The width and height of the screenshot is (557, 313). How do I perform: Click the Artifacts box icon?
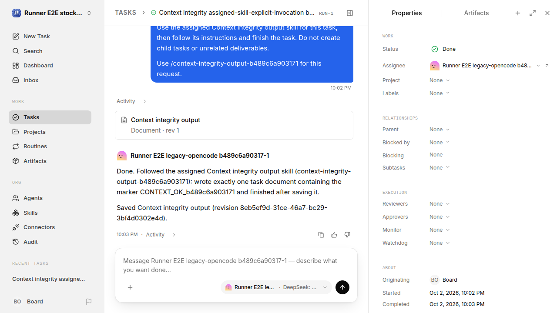pyautogui.click(x=16, y=161)
